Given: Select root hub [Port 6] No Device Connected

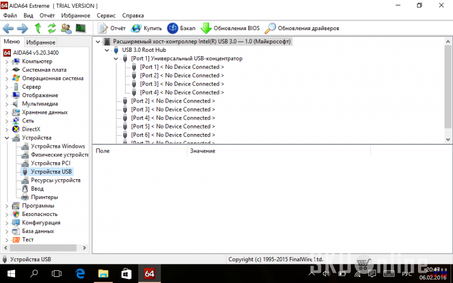Looking at the screenshot, I should (x=173, y=135).
